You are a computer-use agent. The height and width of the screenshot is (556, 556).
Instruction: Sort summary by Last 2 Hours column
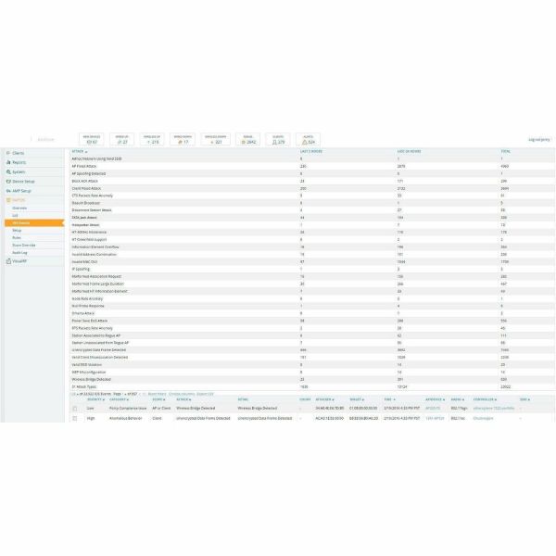pos(311,151)
